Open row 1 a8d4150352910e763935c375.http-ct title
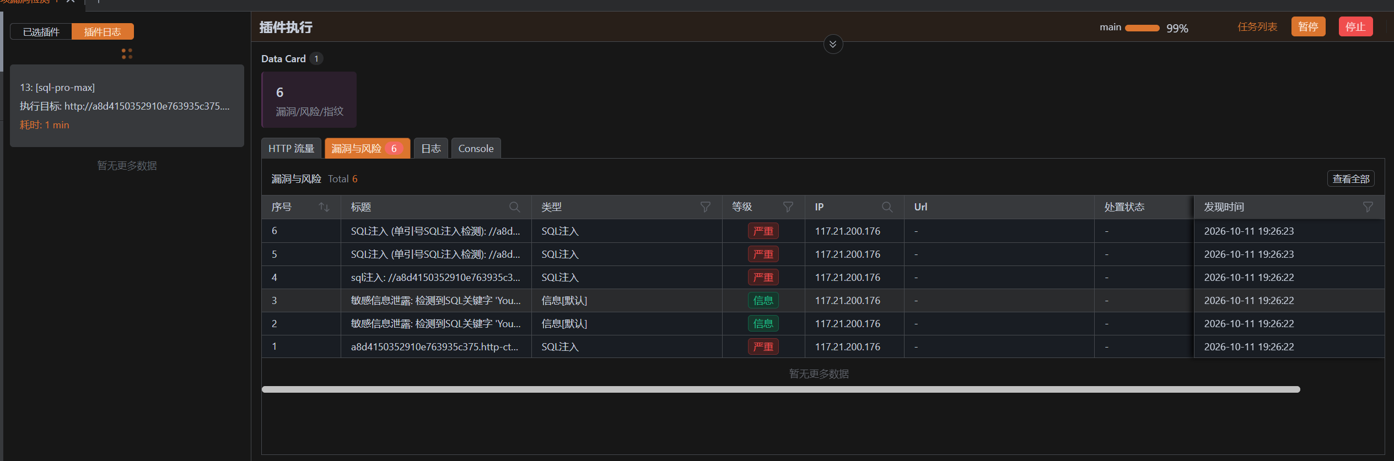The height and width of the screenshot is (461, 1394). pyautogui.click(x=434, y=347)
